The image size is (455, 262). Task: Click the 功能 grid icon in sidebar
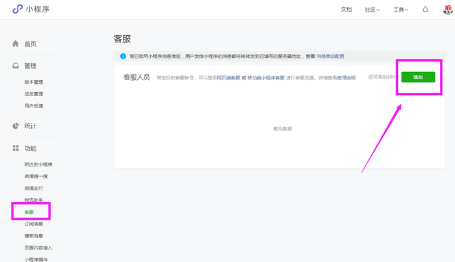tap(16, 148)
